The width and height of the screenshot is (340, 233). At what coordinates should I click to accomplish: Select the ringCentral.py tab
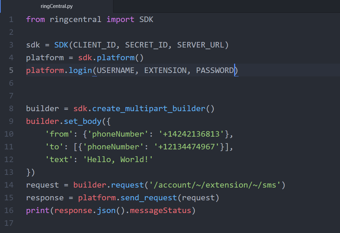(x=56, y=6)
